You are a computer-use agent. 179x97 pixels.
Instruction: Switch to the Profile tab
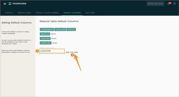coord(9,13)
